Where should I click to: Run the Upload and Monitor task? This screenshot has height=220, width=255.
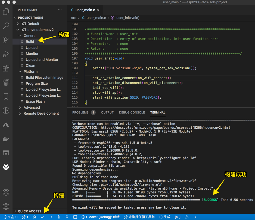click(42, 59)
